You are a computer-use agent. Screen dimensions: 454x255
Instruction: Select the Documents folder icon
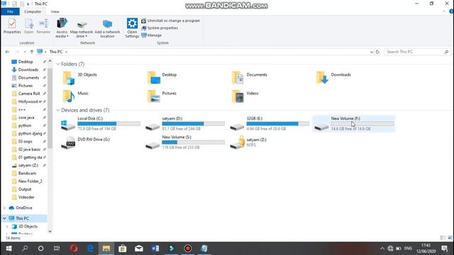coord(238,78)
